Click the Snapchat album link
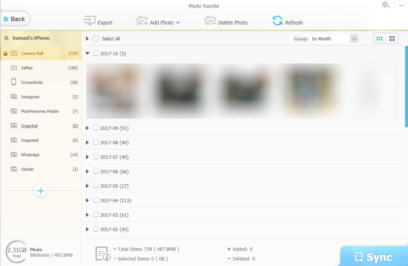The image size is (408, 266). [29, 125]
